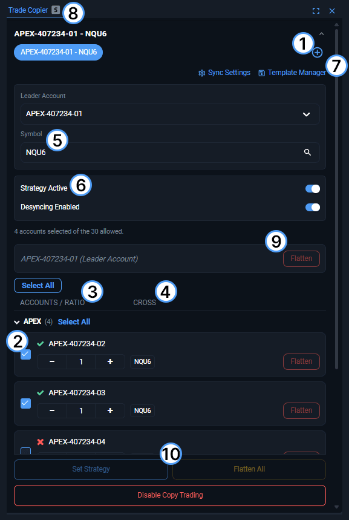
Task: Select the Trade Copier tab
Action: point(28,10)
